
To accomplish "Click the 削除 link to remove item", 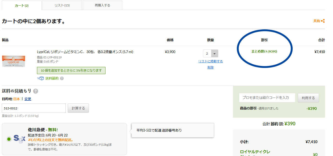I will coord(210,67).
